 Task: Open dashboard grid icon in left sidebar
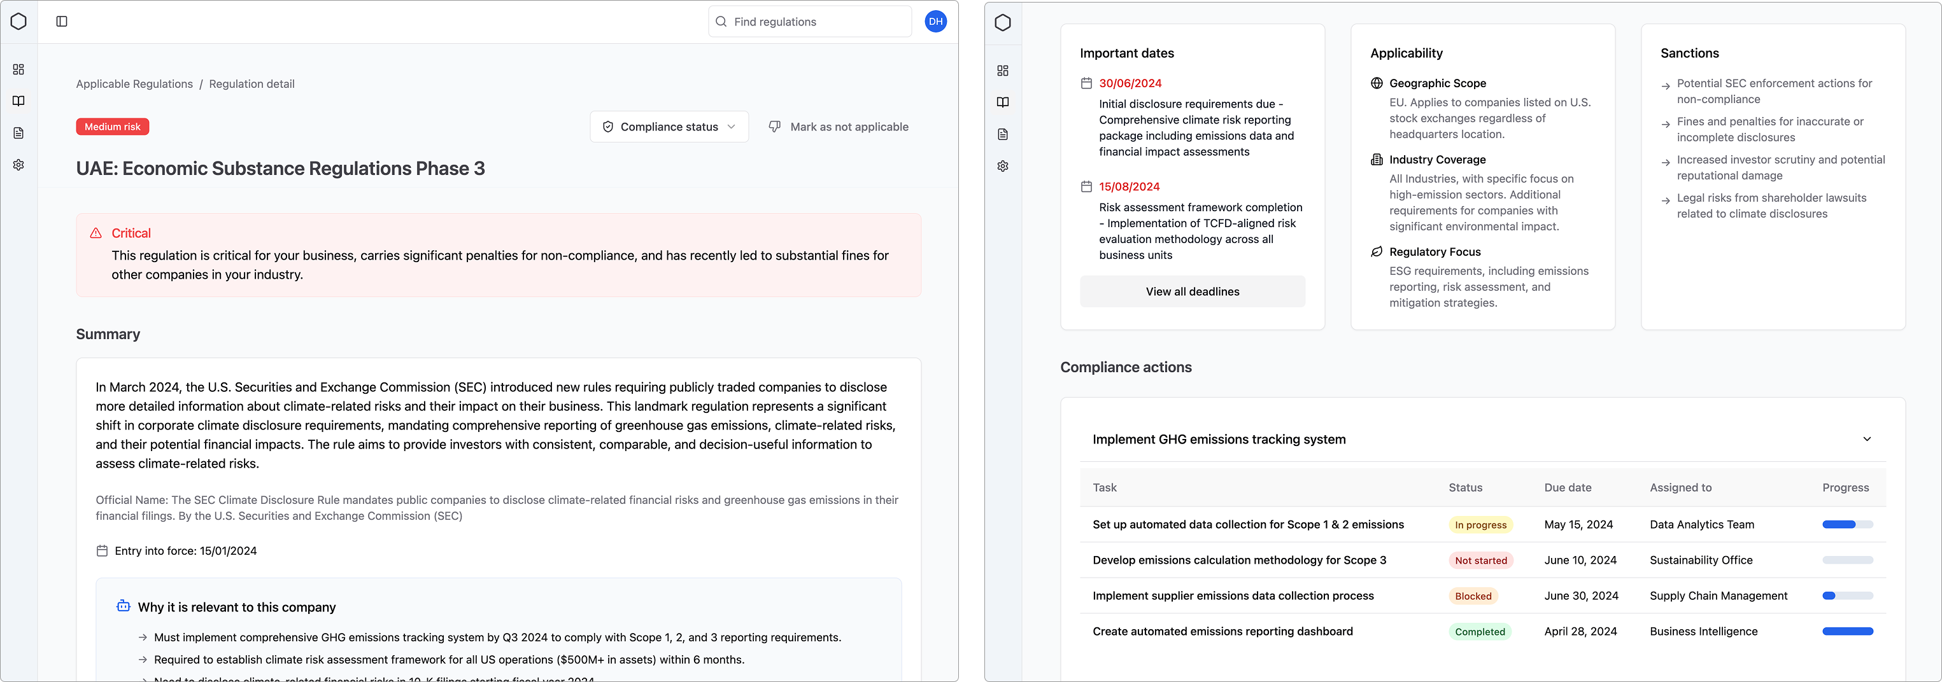point(19,69)
